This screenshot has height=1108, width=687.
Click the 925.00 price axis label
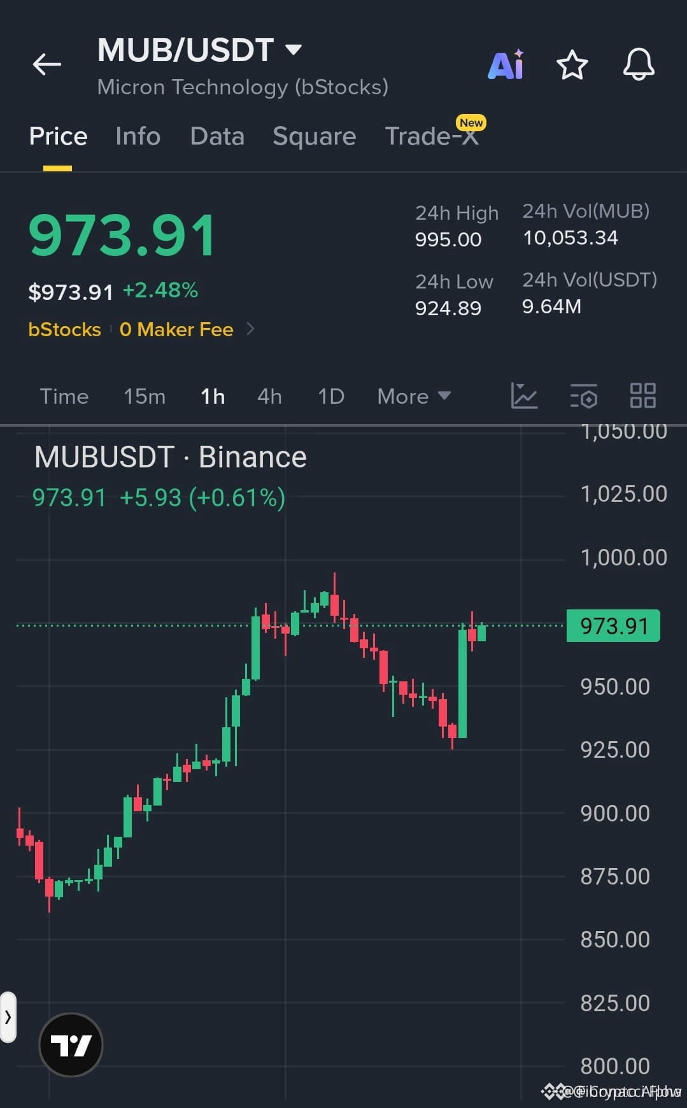click(615, 749)
